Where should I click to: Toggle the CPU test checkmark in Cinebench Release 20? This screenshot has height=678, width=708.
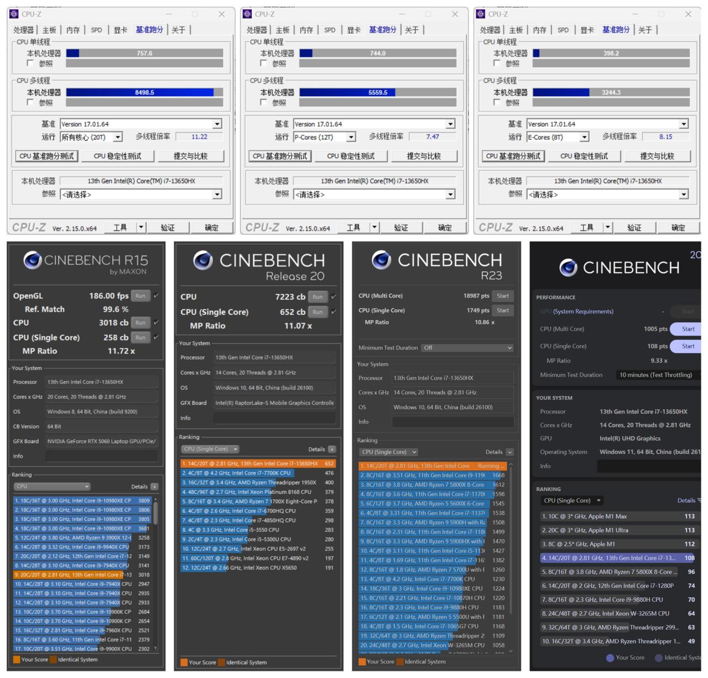click(334, 297)
